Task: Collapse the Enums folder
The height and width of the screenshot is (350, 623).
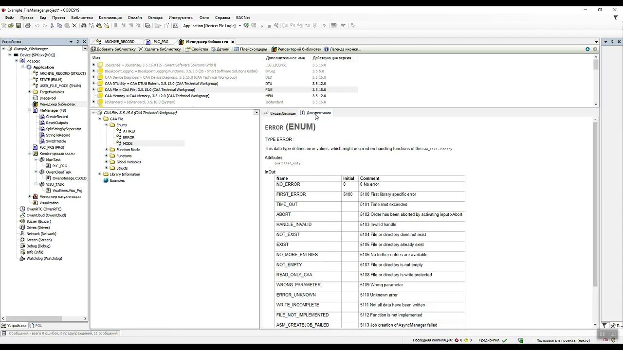Action: coord(106,125)
